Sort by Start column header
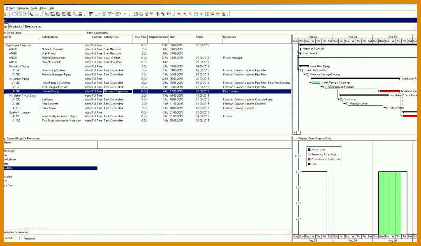This screenshot has width=421, height=246. tap(182, 39)
